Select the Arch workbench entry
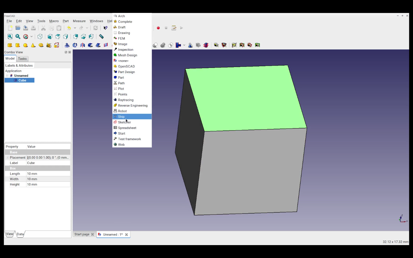413x258 pixels. pos(132,16)
